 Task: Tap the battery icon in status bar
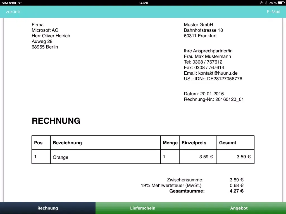(281, 3)
